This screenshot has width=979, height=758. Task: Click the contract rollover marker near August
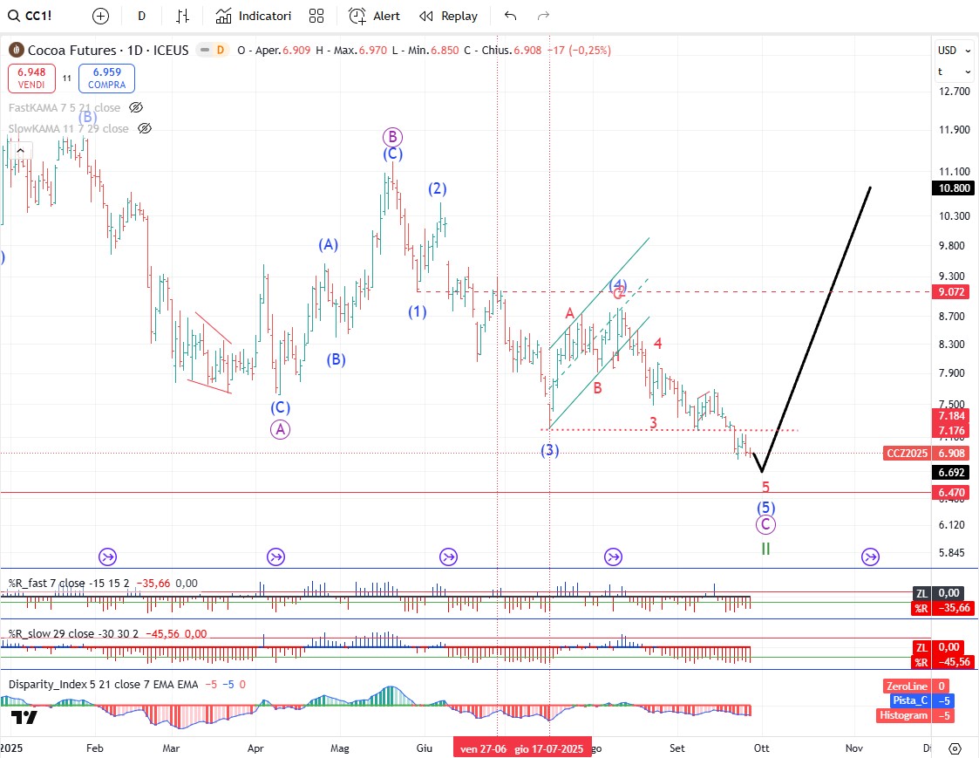tap(613, 557)
